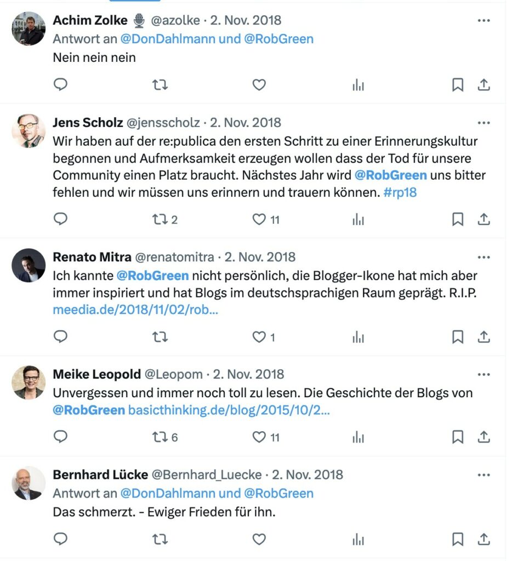The image size is (523, 561).
Task: Share Achim Zolke's tweet
Action: pos(484,85)
